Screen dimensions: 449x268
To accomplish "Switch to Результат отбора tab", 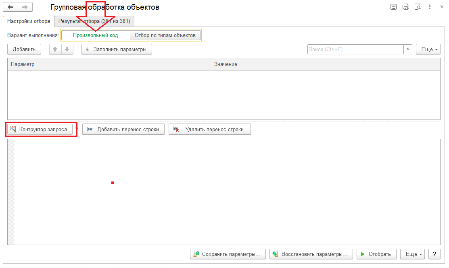I will point(94,21).
